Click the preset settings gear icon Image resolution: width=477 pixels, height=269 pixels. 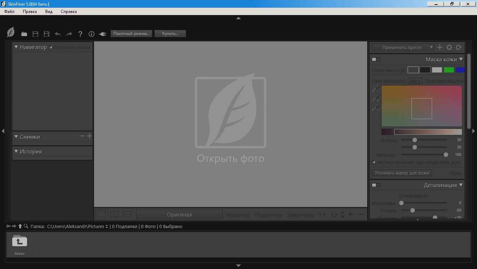[449, 47]
